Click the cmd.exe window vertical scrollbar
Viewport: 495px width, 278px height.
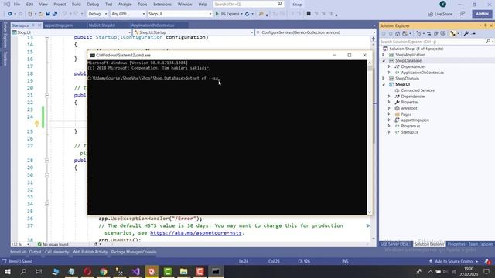click(370, 137)
